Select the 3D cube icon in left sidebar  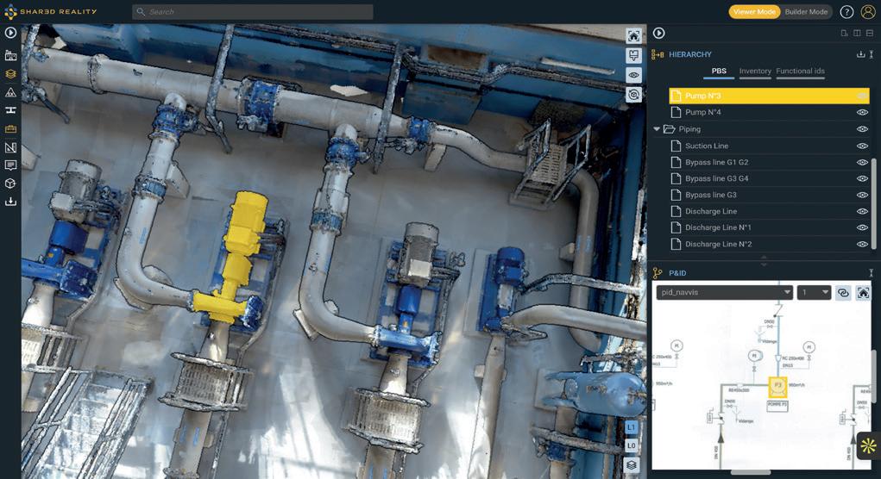10,184
